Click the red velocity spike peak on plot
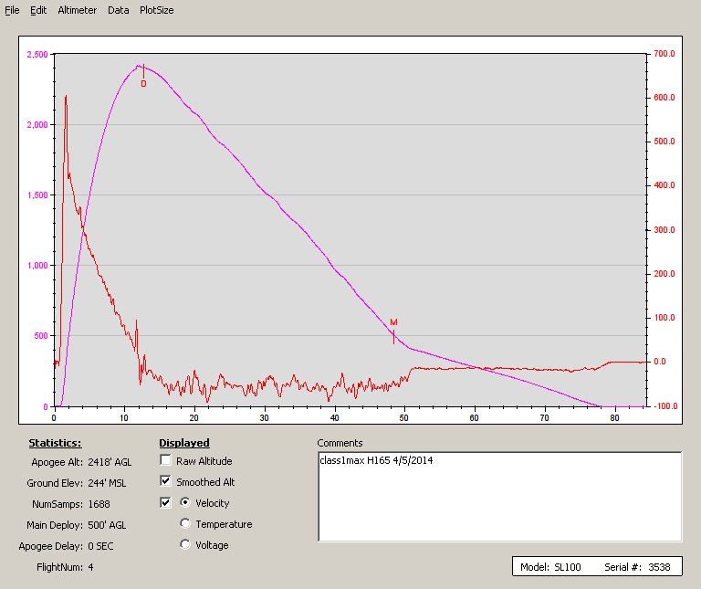Viewport: 701px width, 589px height. pos(65,96)
